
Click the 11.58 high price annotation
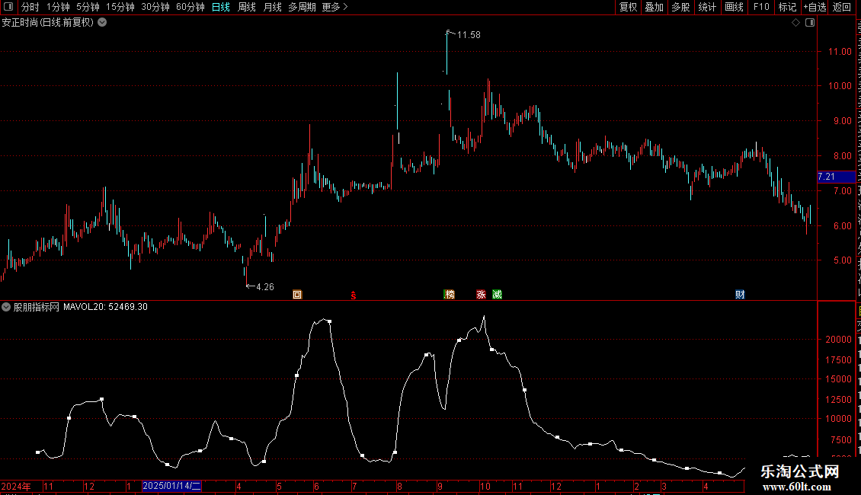click(469, 34)
